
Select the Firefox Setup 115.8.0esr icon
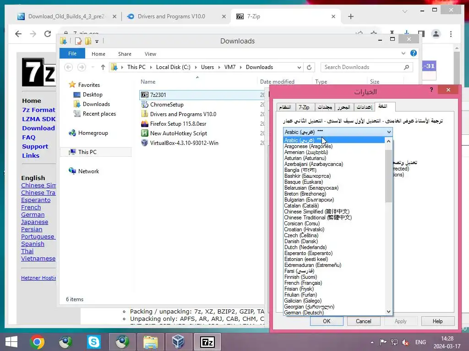145,123
